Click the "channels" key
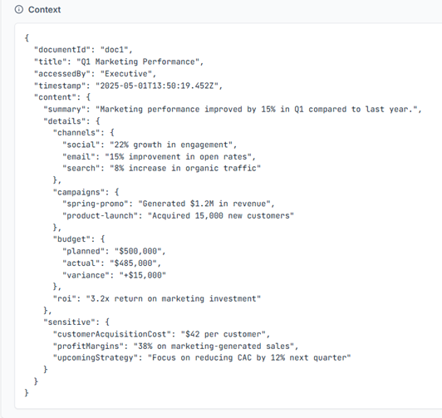 click(x=76, y=132)
